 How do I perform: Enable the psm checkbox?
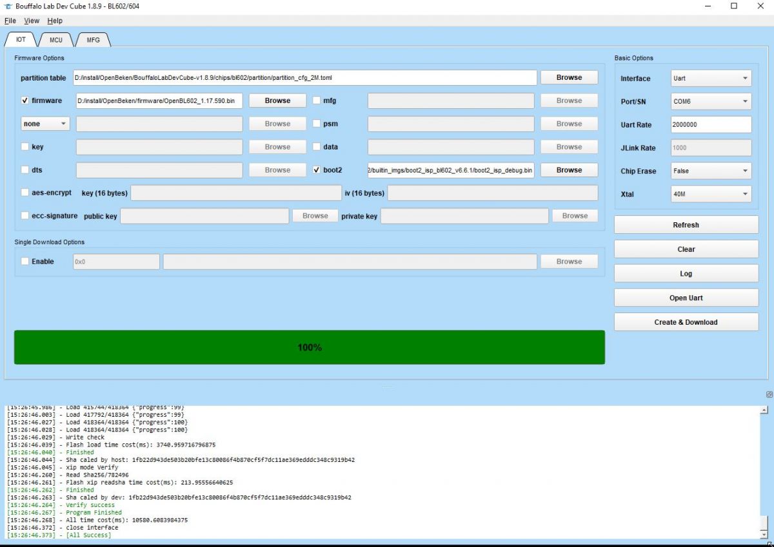(x=317, y=124)
